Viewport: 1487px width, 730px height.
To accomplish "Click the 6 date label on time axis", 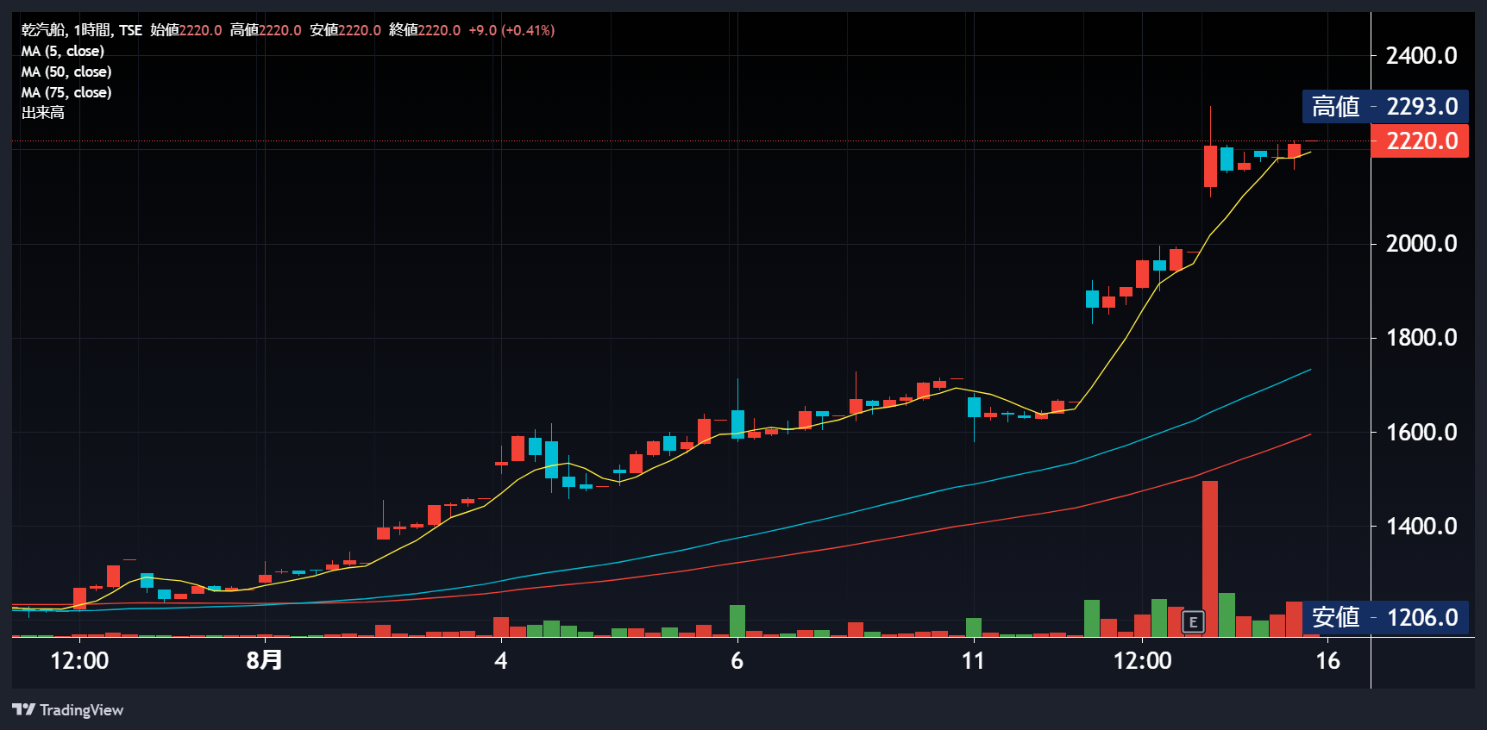I will (737, 661).
